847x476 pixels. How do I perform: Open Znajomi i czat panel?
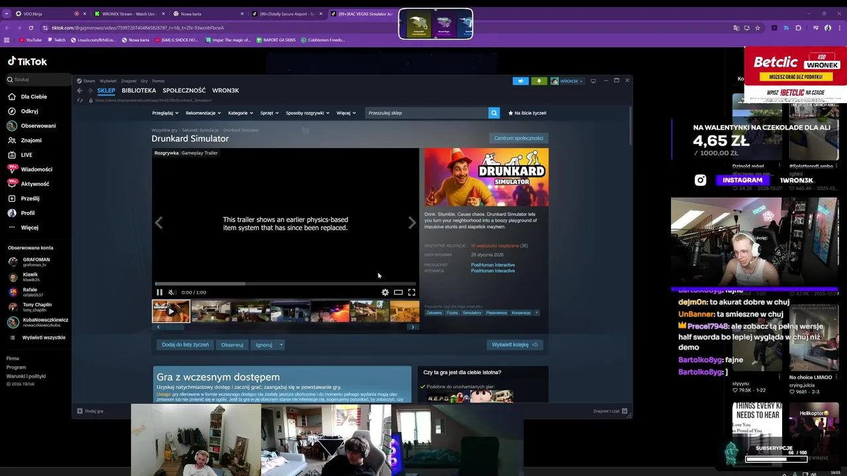[x=610, y=411]
